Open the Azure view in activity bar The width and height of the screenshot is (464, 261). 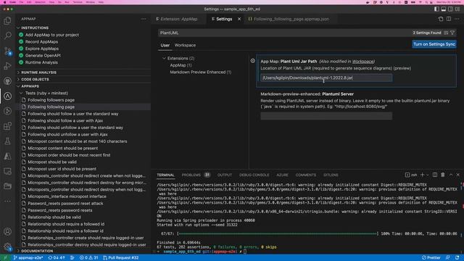(x=7, y=157)
